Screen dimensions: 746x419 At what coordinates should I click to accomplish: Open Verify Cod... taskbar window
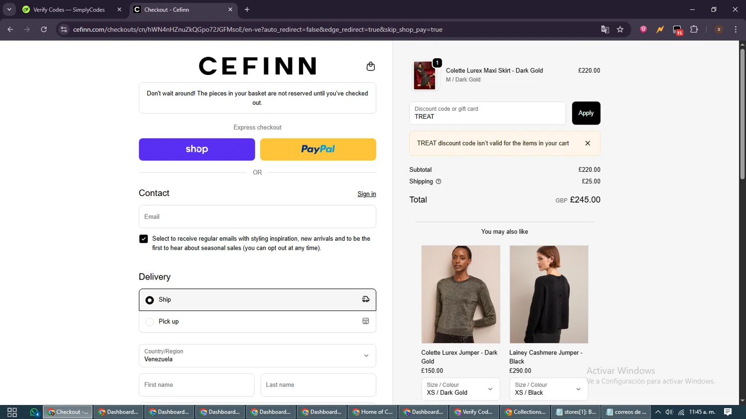(x=473, y=412)
